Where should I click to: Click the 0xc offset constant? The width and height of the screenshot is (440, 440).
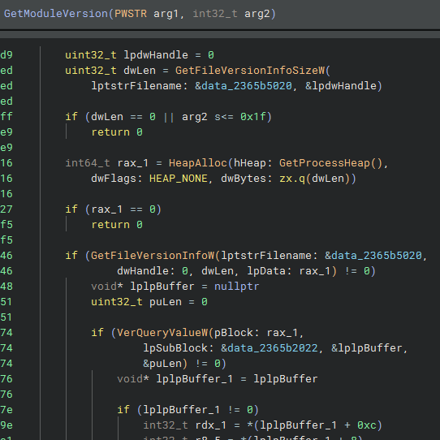point(366,425)
